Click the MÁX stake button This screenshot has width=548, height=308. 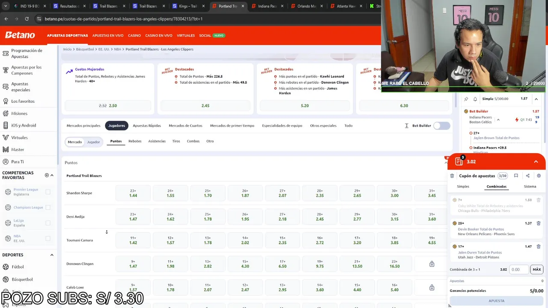pyautogui.click(x=537, y=269)
